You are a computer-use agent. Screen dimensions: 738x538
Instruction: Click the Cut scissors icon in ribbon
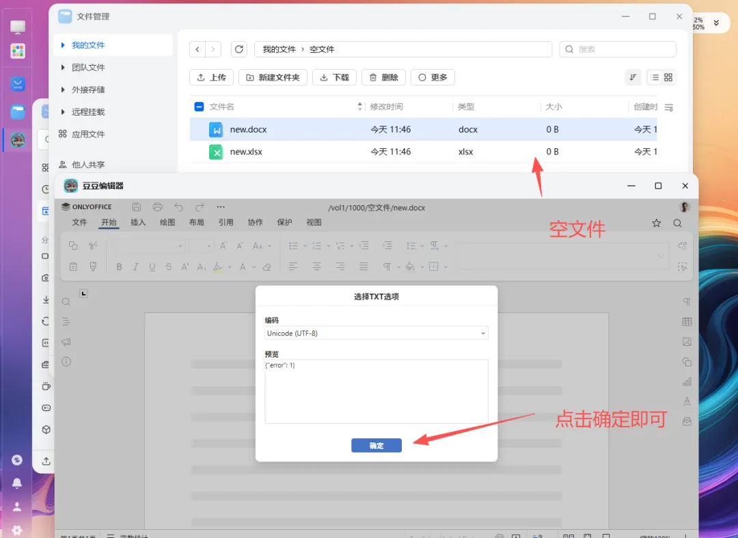tap(93, 245)
